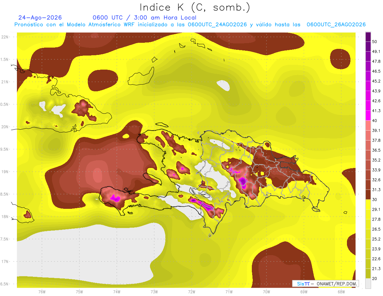Click the legend value '41.3'
Screen dimensions: 383x296
point(376,111)
